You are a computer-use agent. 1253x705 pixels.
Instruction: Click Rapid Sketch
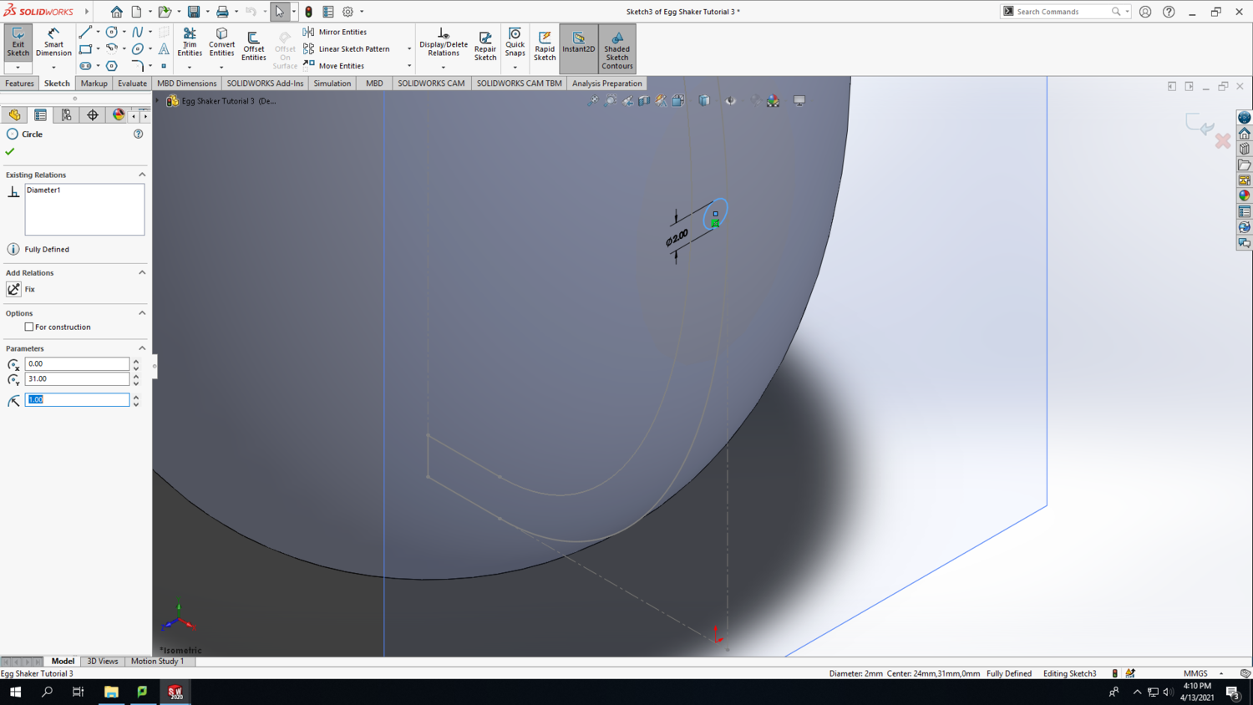point(545,45)
